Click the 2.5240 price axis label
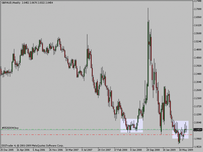 coord(198,41)
